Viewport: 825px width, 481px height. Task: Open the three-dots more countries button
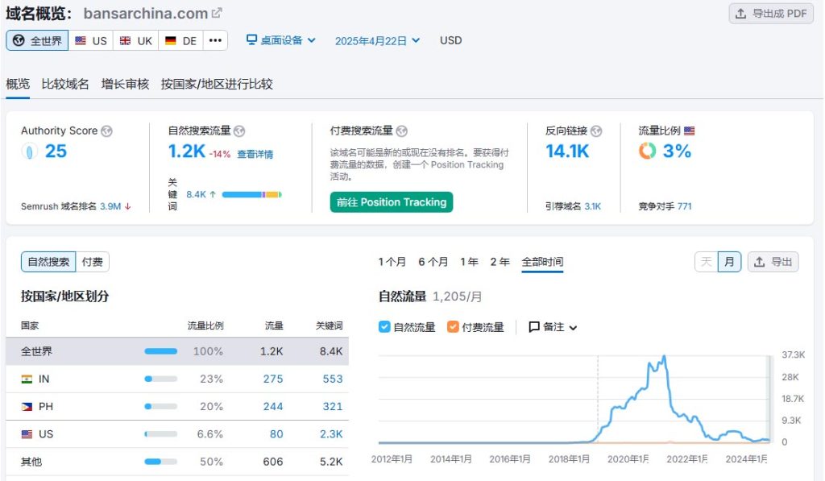[215, 40]
